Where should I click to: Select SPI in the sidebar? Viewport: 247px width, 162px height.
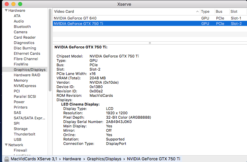pyautogui.click(x=16, y=123)
